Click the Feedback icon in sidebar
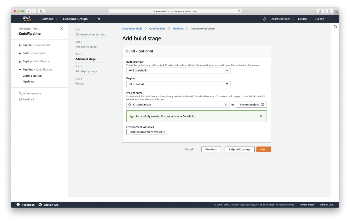 pos(20,99)
